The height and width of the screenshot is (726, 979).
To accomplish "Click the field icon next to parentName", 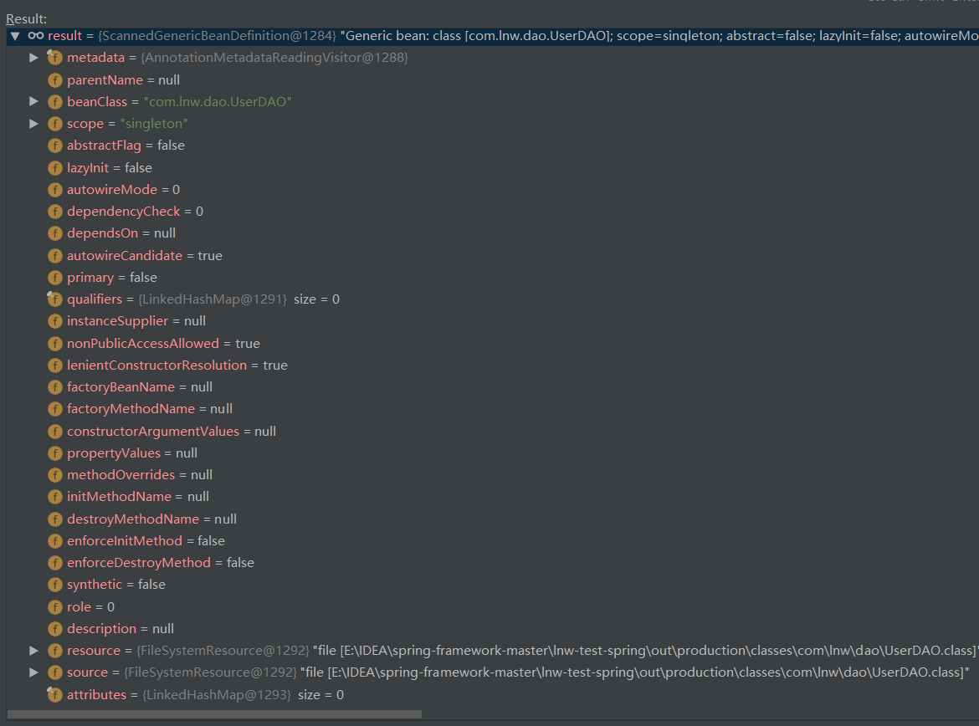I will point(55,80).
